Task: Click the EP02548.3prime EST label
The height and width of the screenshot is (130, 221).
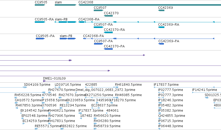Action: pos(34,116)
